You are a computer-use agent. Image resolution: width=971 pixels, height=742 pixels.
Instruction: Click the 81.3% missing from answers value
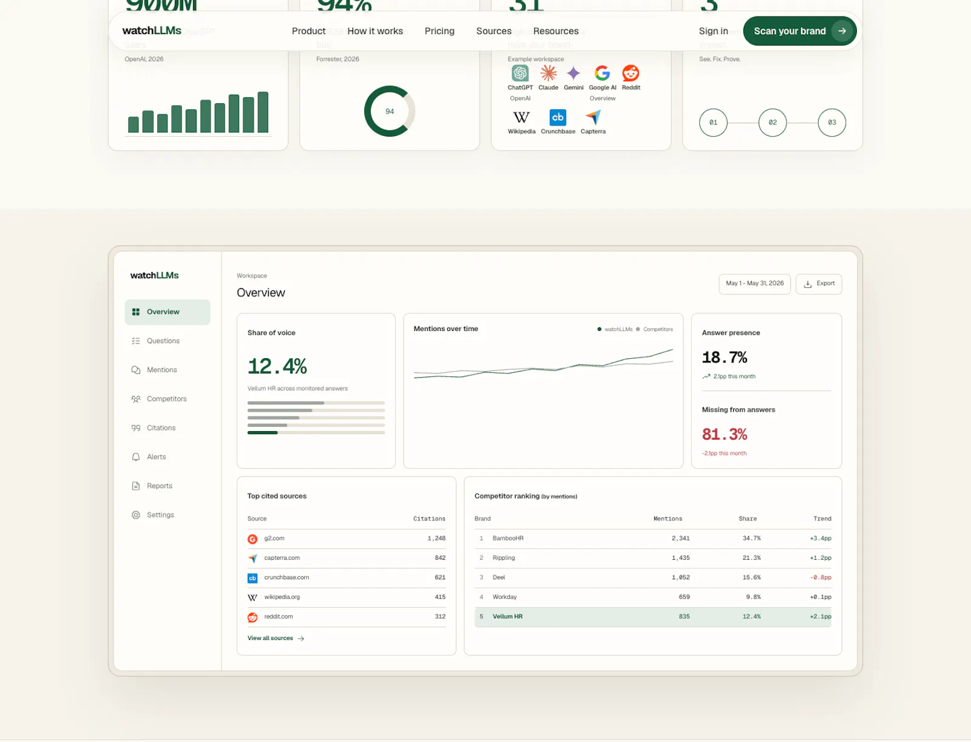pos(725,435)
